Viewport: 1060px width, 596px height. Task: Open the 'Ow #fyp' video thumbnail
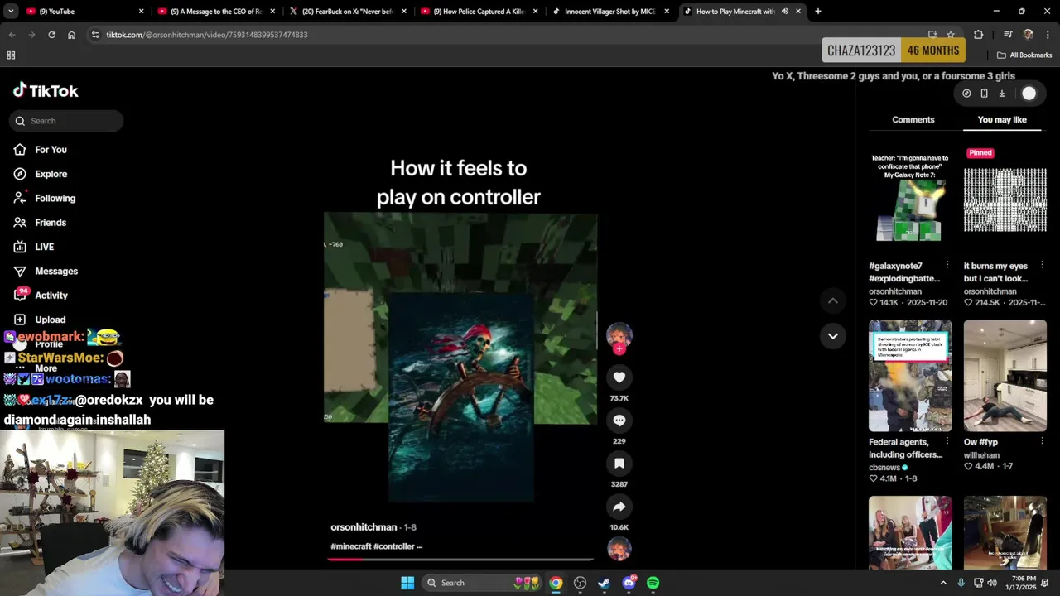click(x=1005, y=376)
